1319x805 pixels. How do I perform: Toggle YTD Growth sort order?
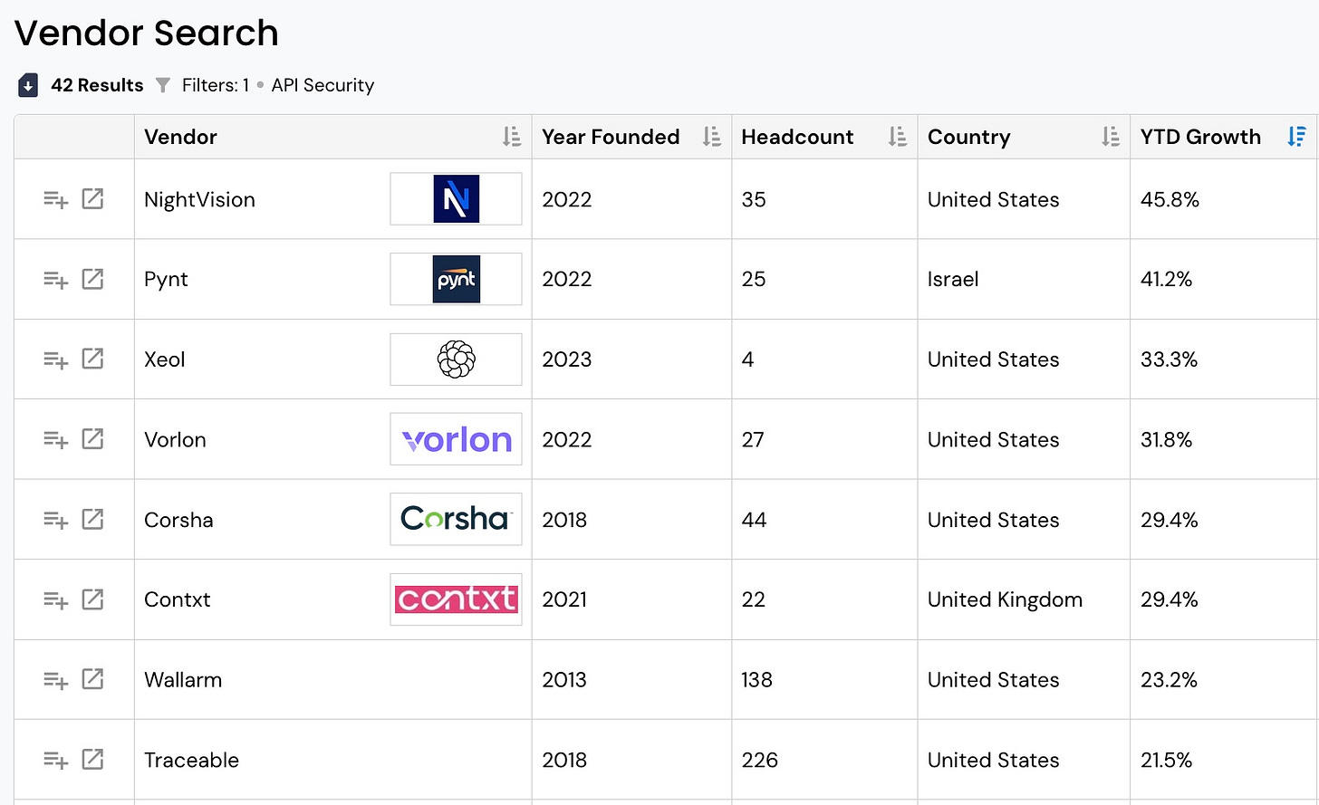(1296, 137)
